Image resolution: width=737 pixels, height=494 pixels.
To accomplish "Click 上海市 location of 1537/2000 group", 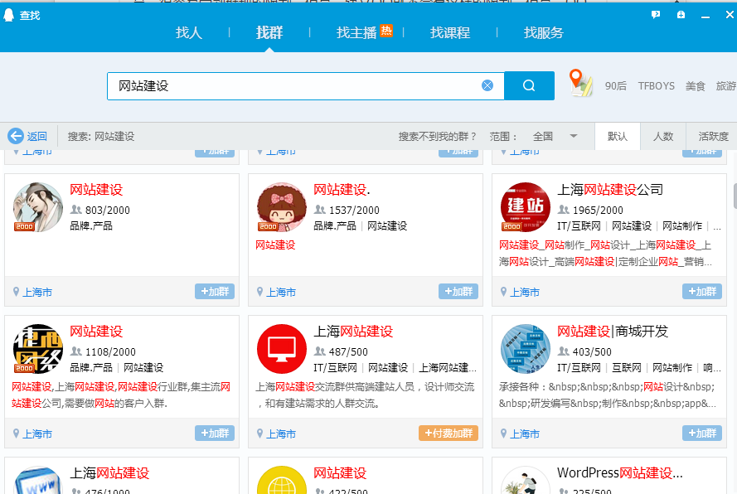I will click(x=281, y=293).
